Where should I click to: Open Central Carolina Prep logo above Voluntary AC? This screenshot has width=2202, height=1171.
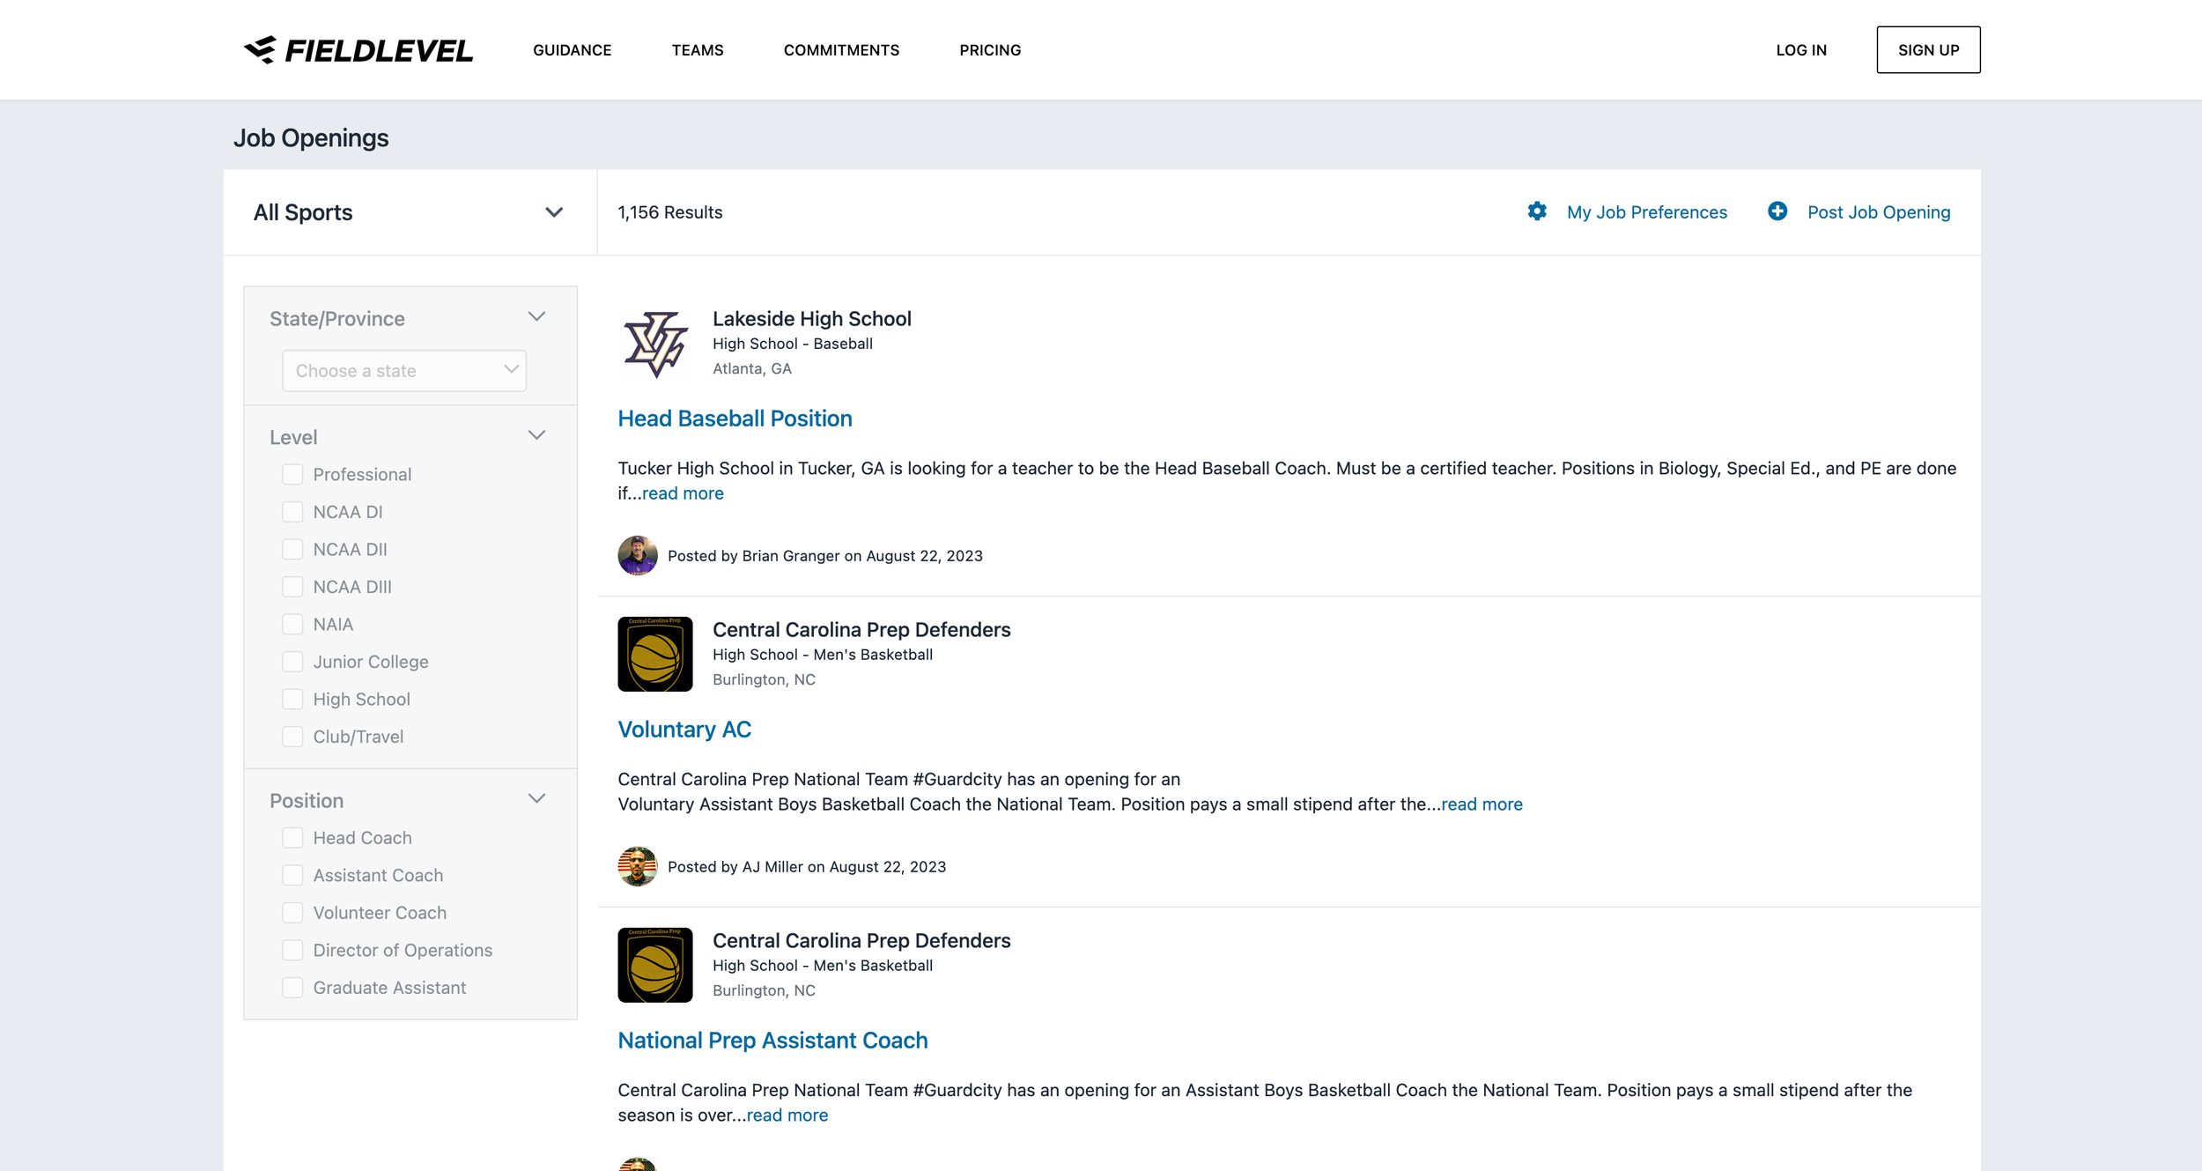pyautogui.click(x=654, y=655)
